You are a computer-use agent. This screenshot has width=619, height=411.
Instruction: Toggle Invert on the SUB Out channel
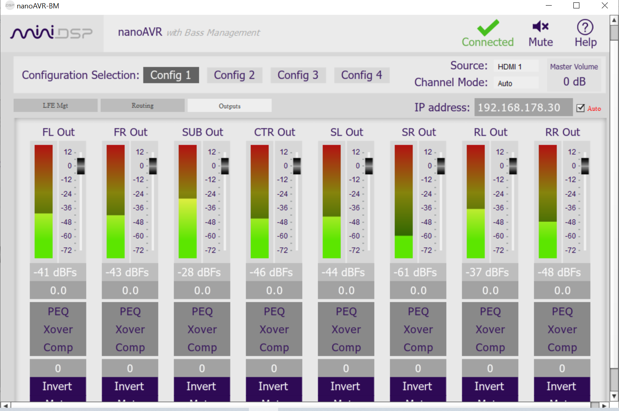coord(202,386)
